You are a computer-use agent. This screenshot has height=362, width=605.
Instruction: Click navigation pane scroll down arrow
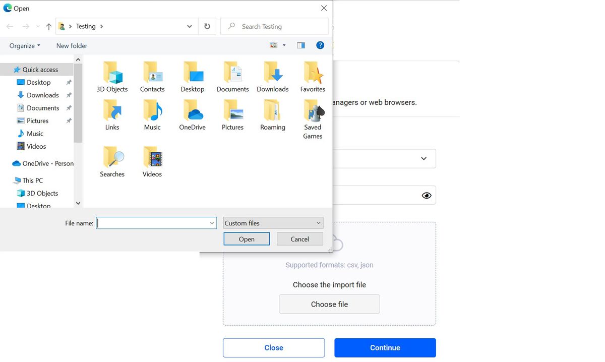(78, 203)
